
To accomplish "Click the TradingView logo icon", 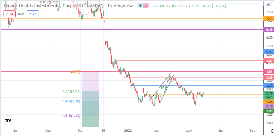I will tap(8, 121).
